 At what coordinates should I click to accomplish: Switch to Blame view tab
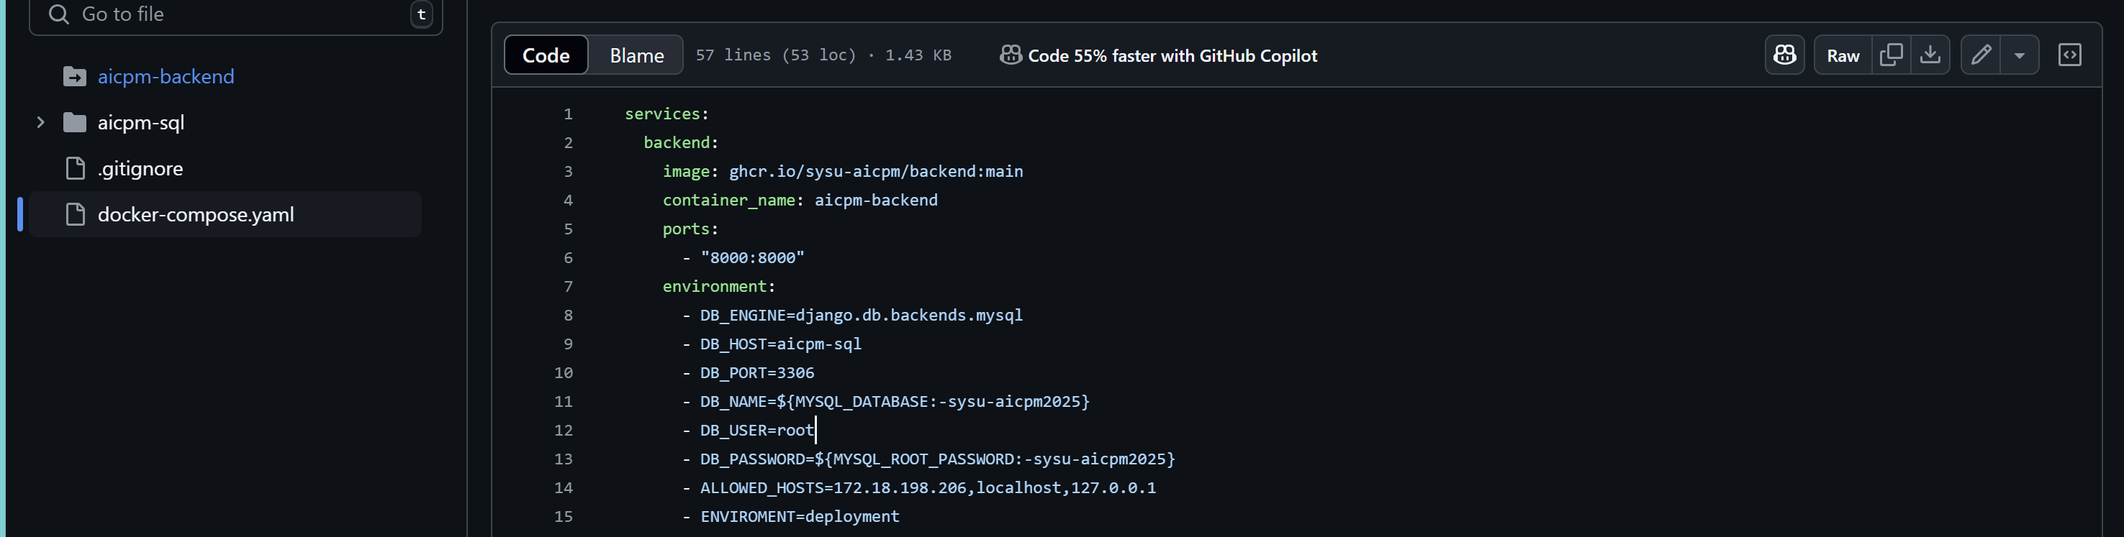point(636,55)
